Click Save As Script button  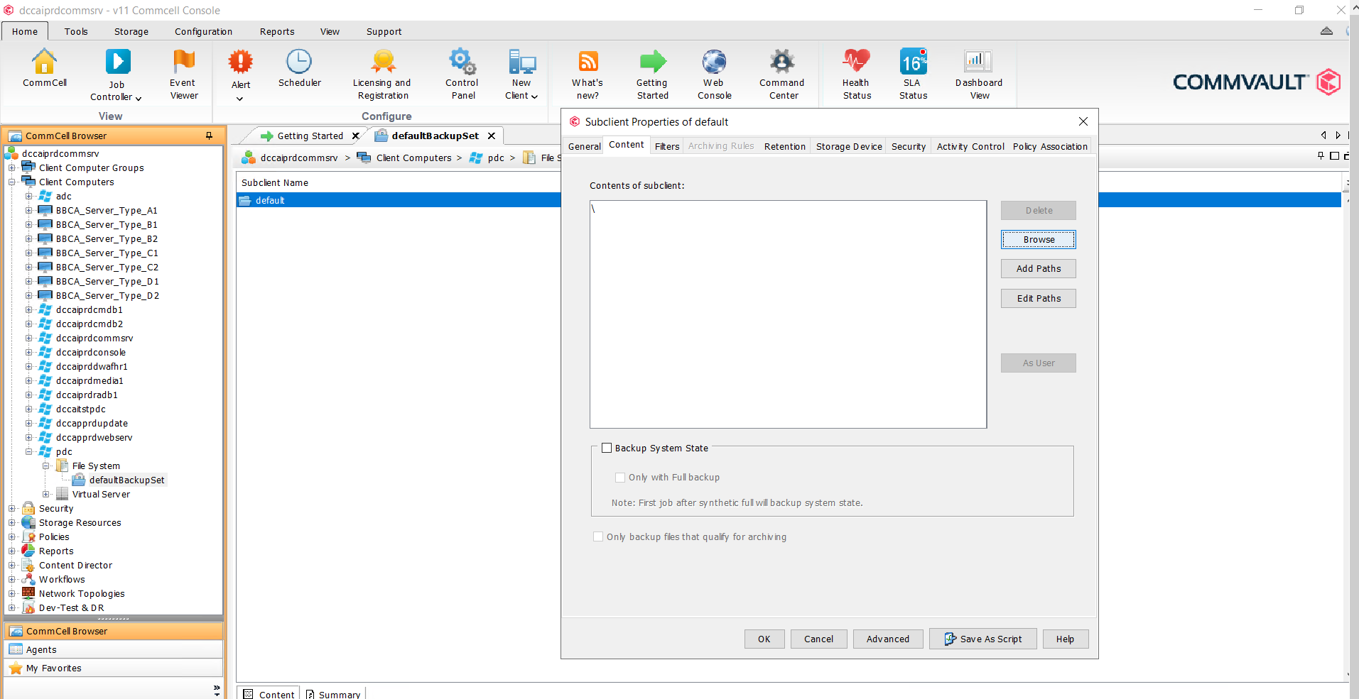click(983, 639)
